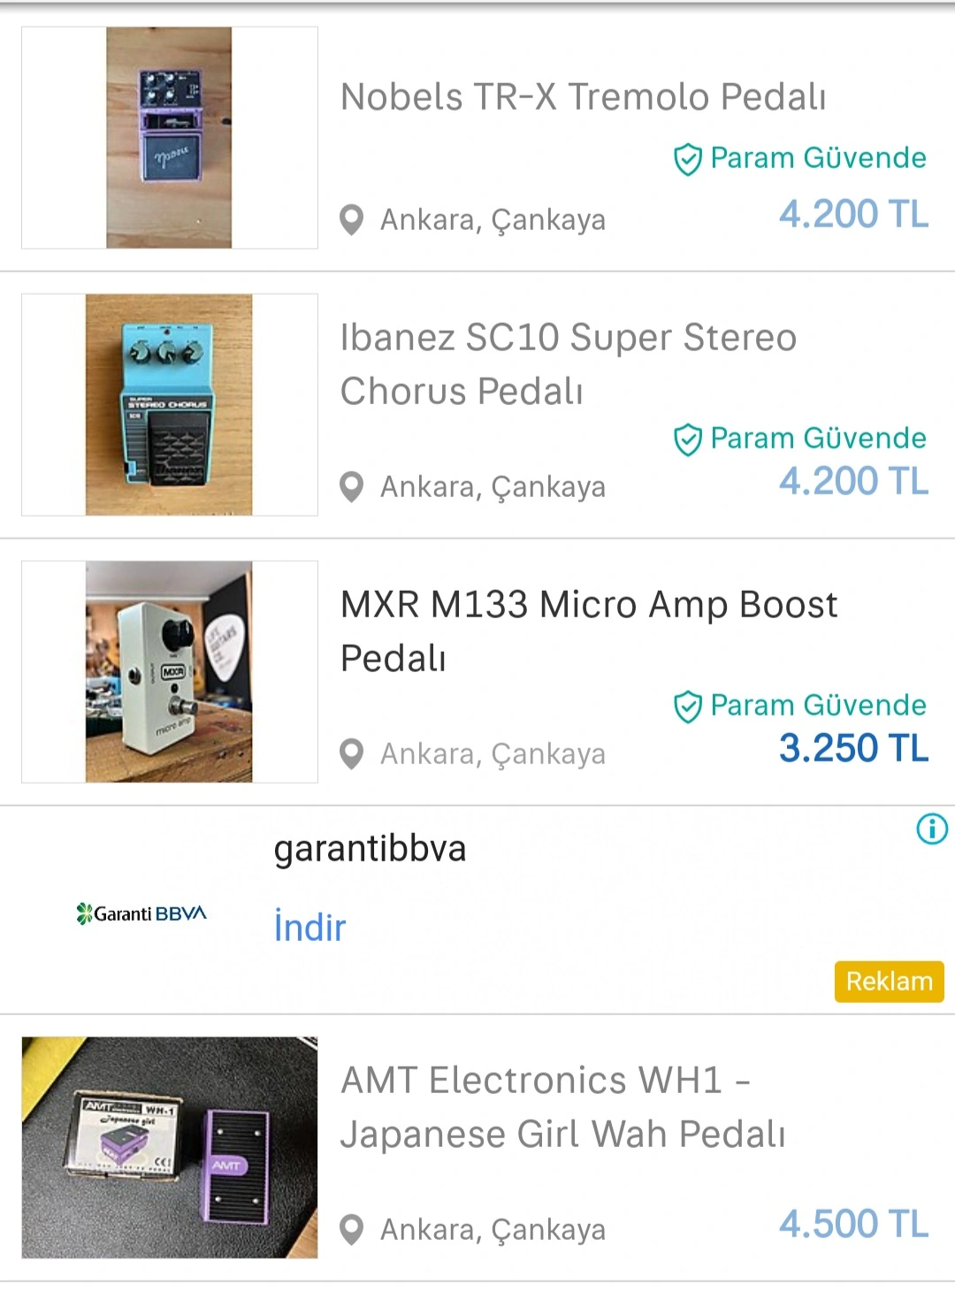This screenshot has height=1292, width=955.
Task: Open AMT Electronics WH1 Wah listing
Action: 562,1106
